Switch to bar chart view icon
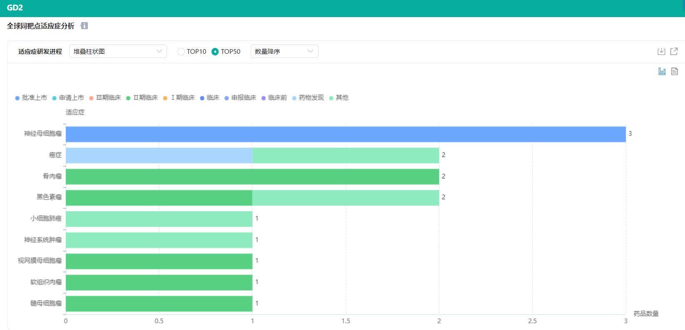The height and width of the screenshot is (330, 685). click(662, 71)
